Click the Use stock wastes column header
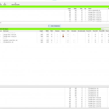The height and width of the screenshot is (109, 109). 81,31
